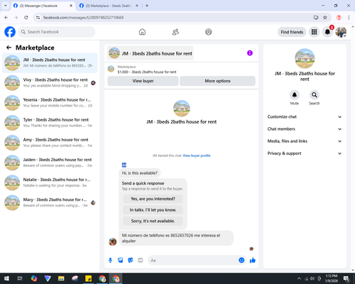355x284 pixels.
Task: Send quick reply 'Sorry, it's not available.'
Action: (x=153, y=221)
